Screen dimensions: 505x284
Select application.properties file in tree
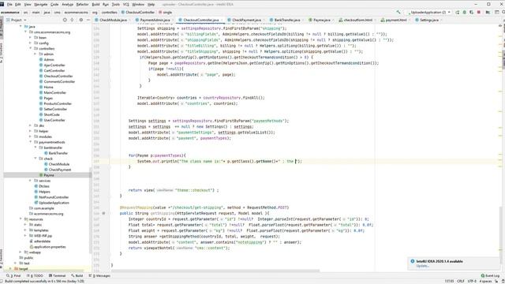tap(50, 247)
